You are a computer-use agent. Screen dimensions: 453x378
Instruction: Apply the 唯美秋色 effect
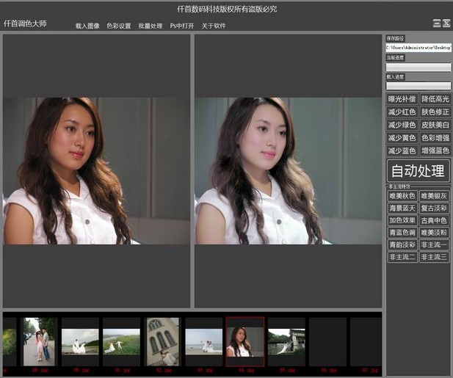click(x=402, y=196)
